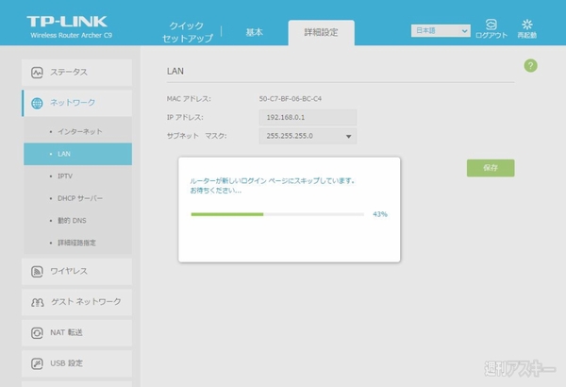Viewport: 566px width, 387px height.
Task: Click the Wireless Router Archer C9 text
Action: [71, 36]
